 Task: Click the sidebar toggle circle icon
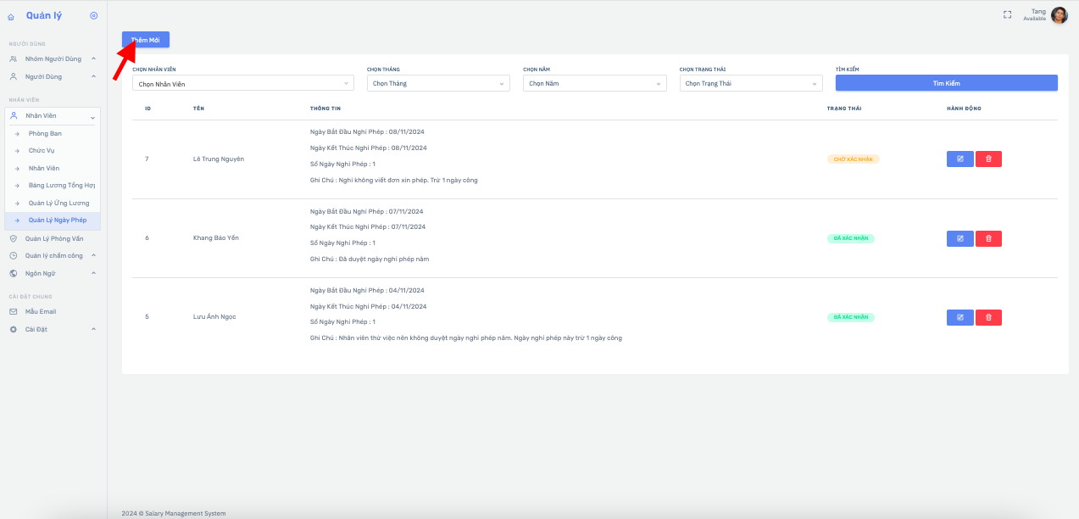point(93,15)
